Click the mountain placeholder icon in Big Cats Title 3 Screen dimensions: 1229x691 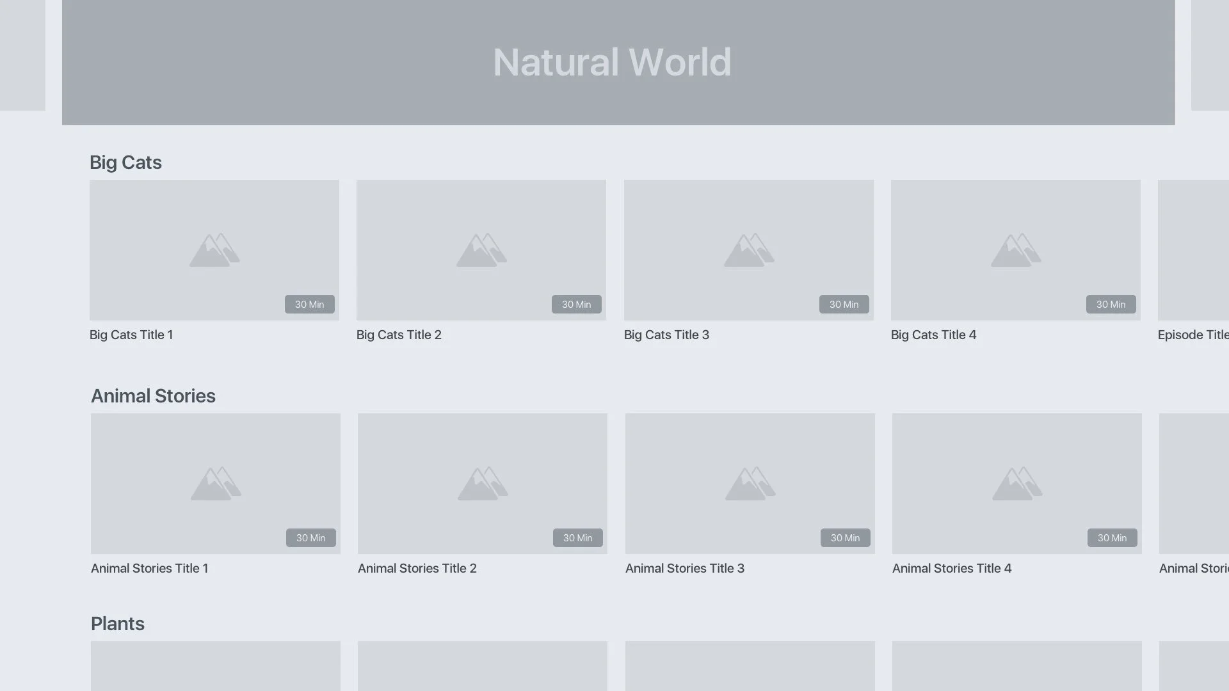(x=749, y=250)
